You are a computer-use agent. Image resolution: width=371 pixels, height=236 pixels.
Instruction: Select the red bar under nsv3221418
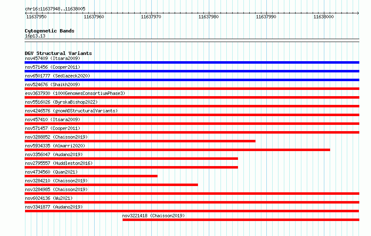(241, 220)
